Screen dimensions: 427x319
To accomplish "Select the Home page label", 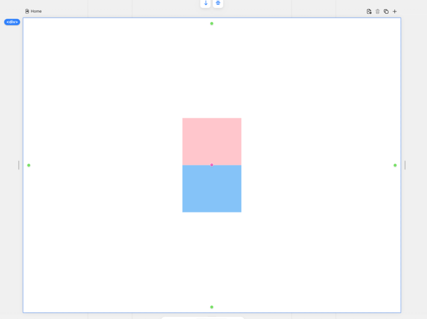I will pyautogui.click(x=36, y=11).
